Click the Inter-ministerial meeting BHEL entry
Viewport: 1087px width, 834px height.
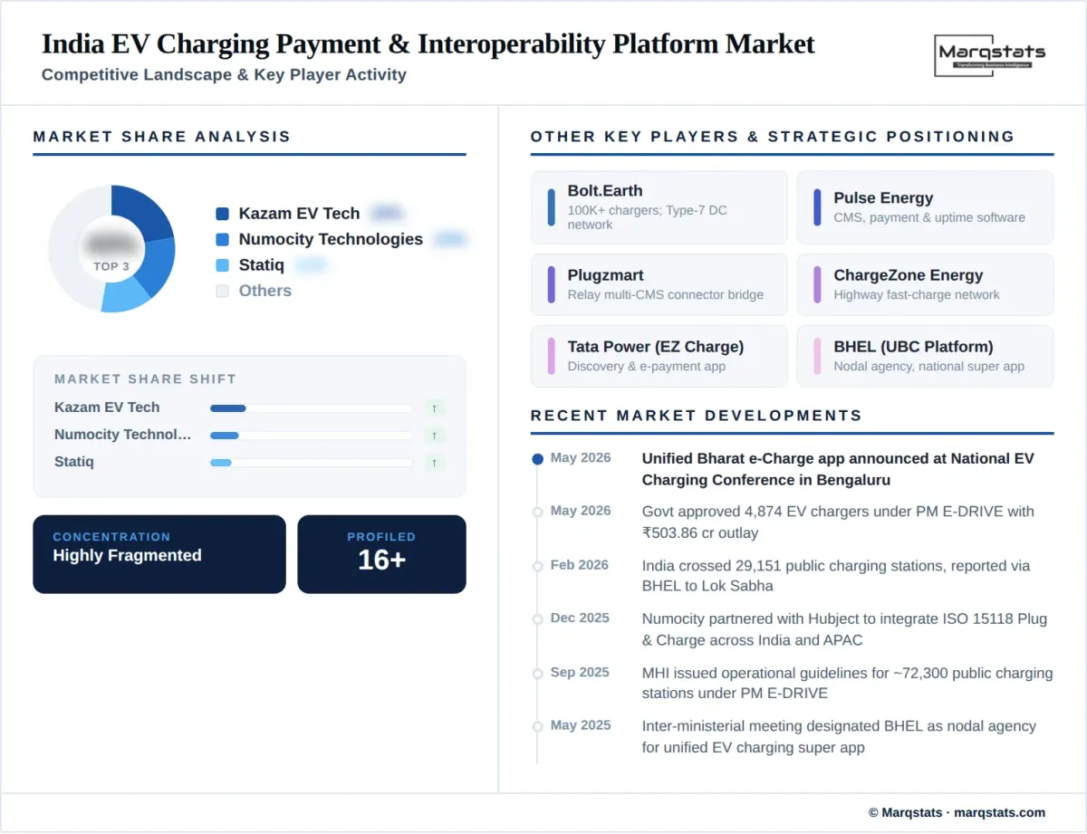point(839,736)
